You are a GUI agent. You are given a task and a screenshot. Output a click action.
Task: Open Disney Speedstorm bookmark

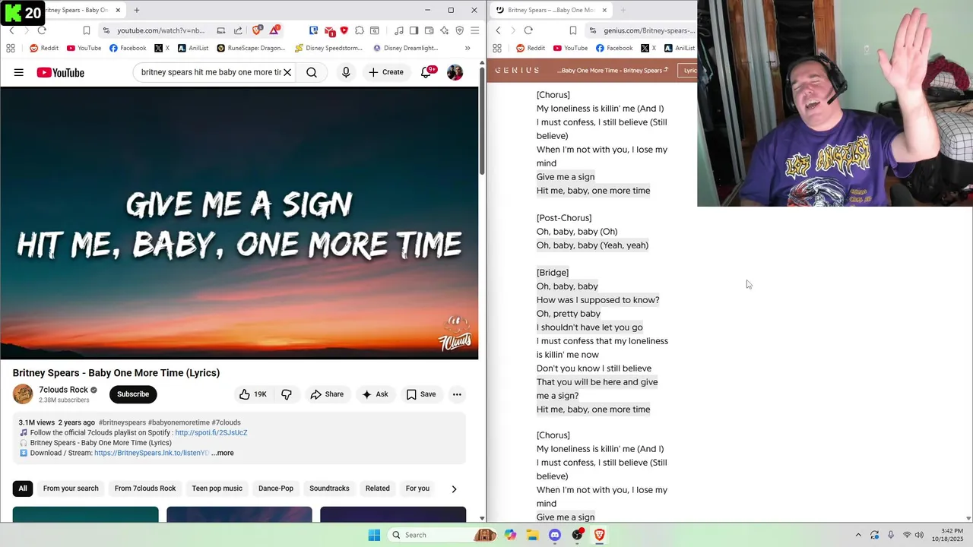tap(329, 48)
